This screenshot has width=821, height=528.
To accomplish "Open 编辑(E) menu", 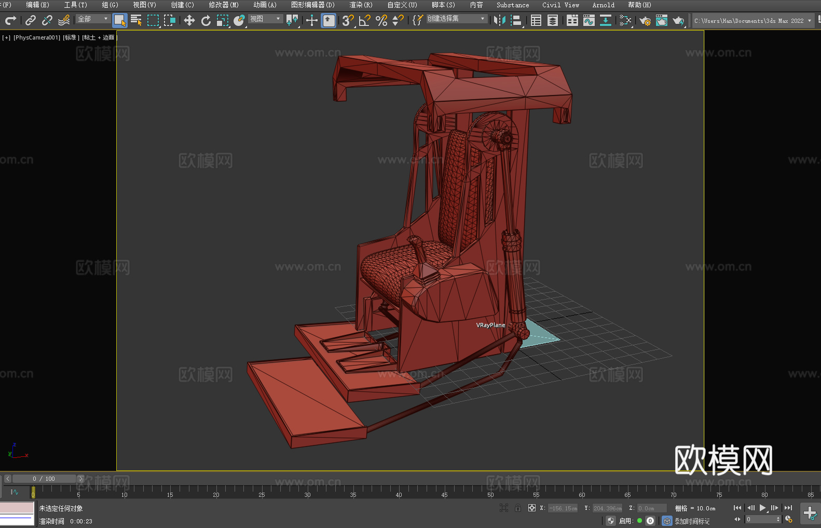I will tap(37, 5).
